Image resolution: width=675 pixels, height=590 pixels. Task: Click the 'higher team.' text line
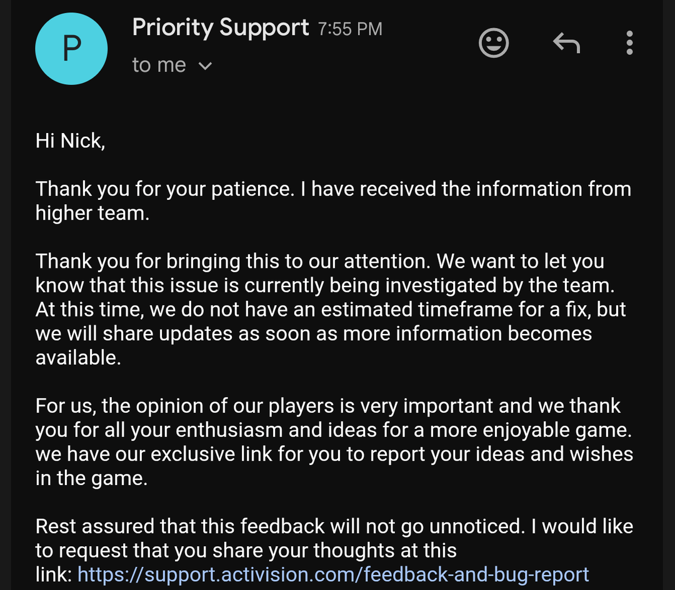click(x=92, y=213)
